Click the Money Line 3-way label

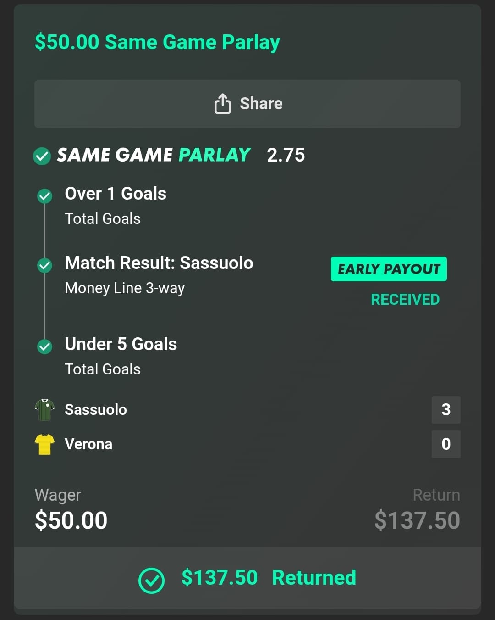point(125,288)
